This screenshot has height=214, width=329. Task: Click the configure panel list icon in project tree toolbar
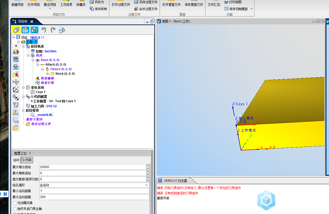click(x=25, y=30)
